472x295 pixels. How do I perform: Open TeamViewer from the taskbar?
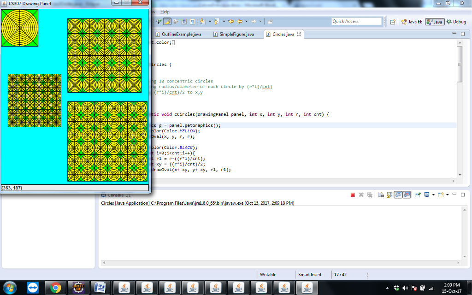click(x=33, y=288)
